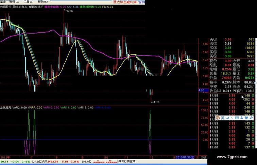This screenshot has width=257, height=165.
Task: Open the 工具(V) menu
Action: click(x=28, y=2)
